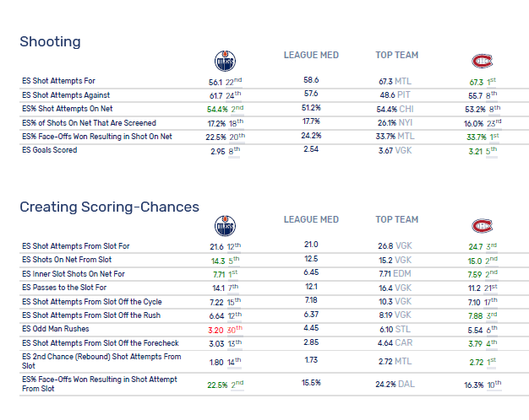Click Oilers logo under Creating Scoring-Chances

tap(226, 224)
